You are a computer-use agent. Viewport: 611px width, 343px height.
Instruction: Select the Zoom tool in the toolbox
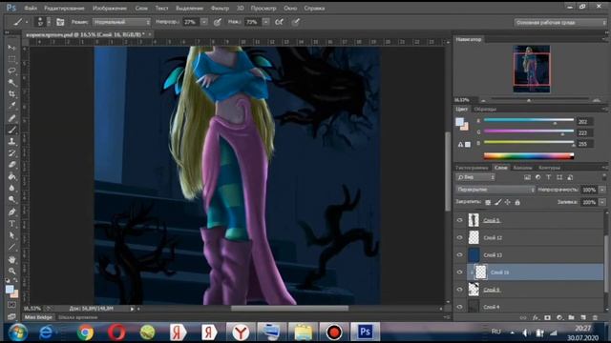(11, 271)
